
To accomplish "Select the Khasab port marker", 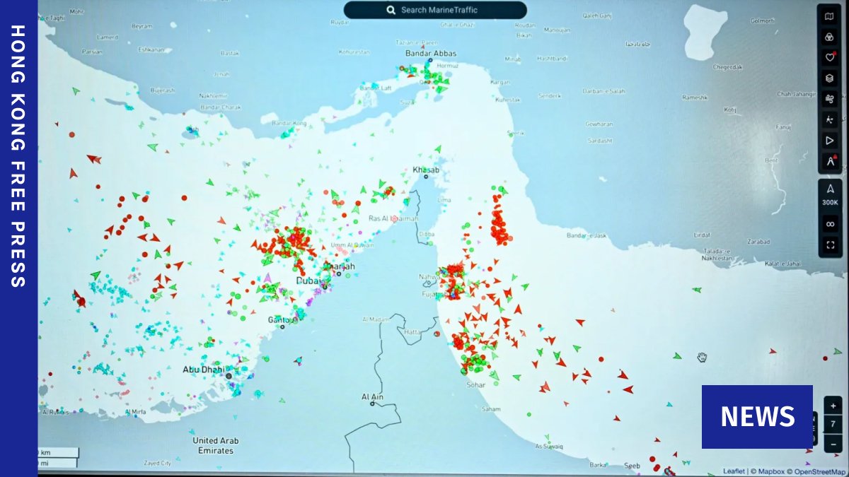I will (426, 177).
